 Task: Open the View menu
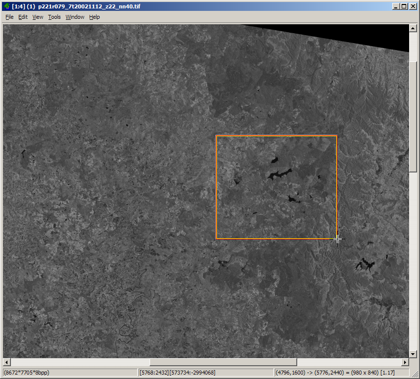tap(38, 17)
